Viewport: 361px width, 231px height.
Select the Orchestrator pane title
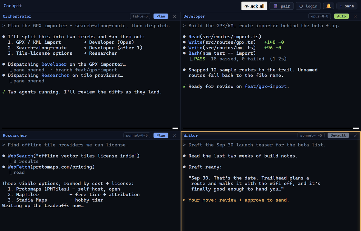click(x=17, y=16)
